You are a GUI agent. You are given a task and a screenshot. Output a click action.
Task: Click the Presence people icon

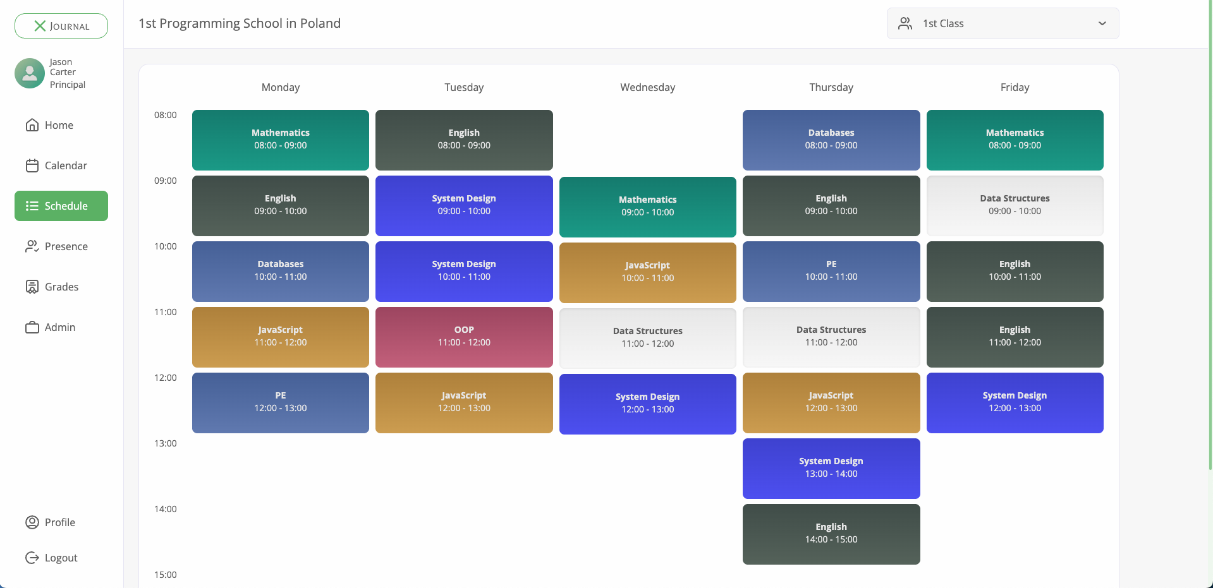pos(32,246)
